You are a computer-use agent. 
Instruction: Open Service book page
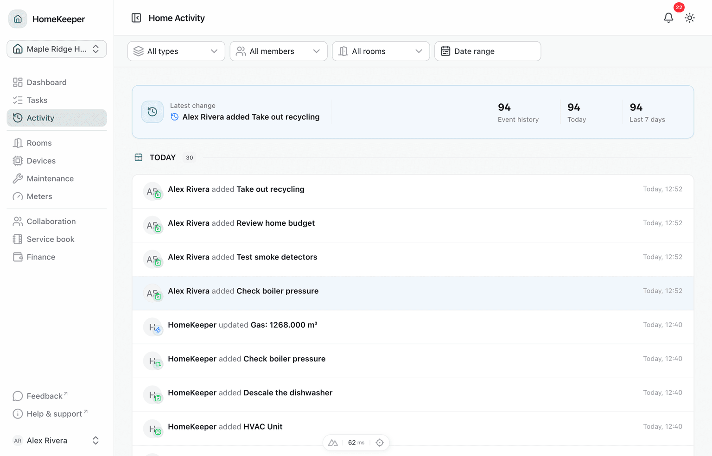click(x=57, y=239)
